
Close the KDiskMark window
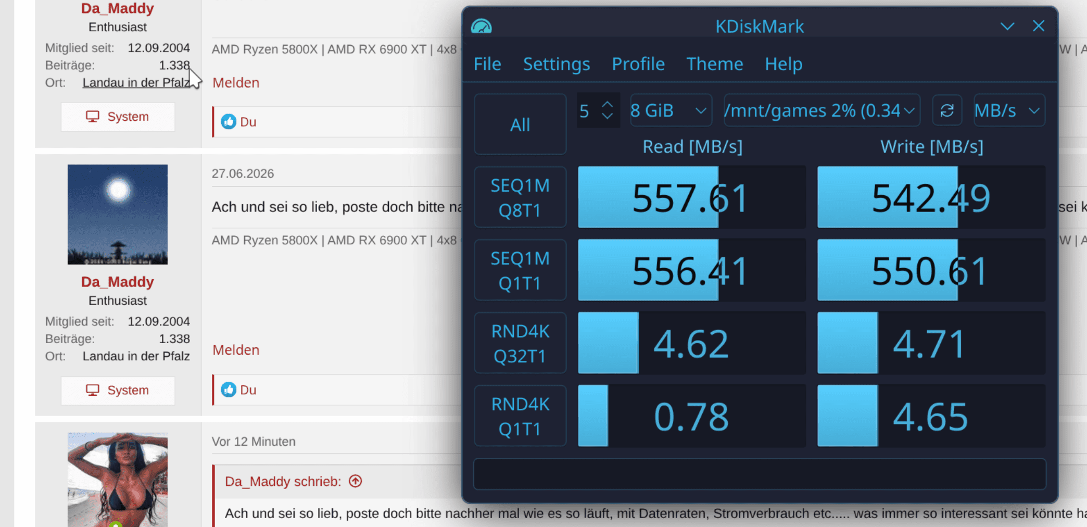point(1039,26)
